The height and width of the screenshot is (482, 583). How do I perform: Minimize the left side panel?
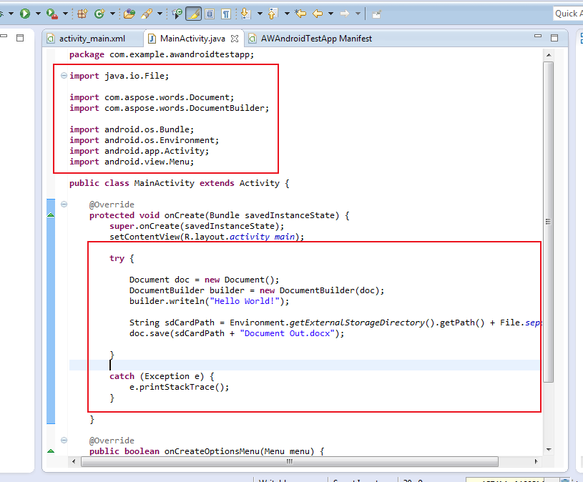(x=4, y=36)
